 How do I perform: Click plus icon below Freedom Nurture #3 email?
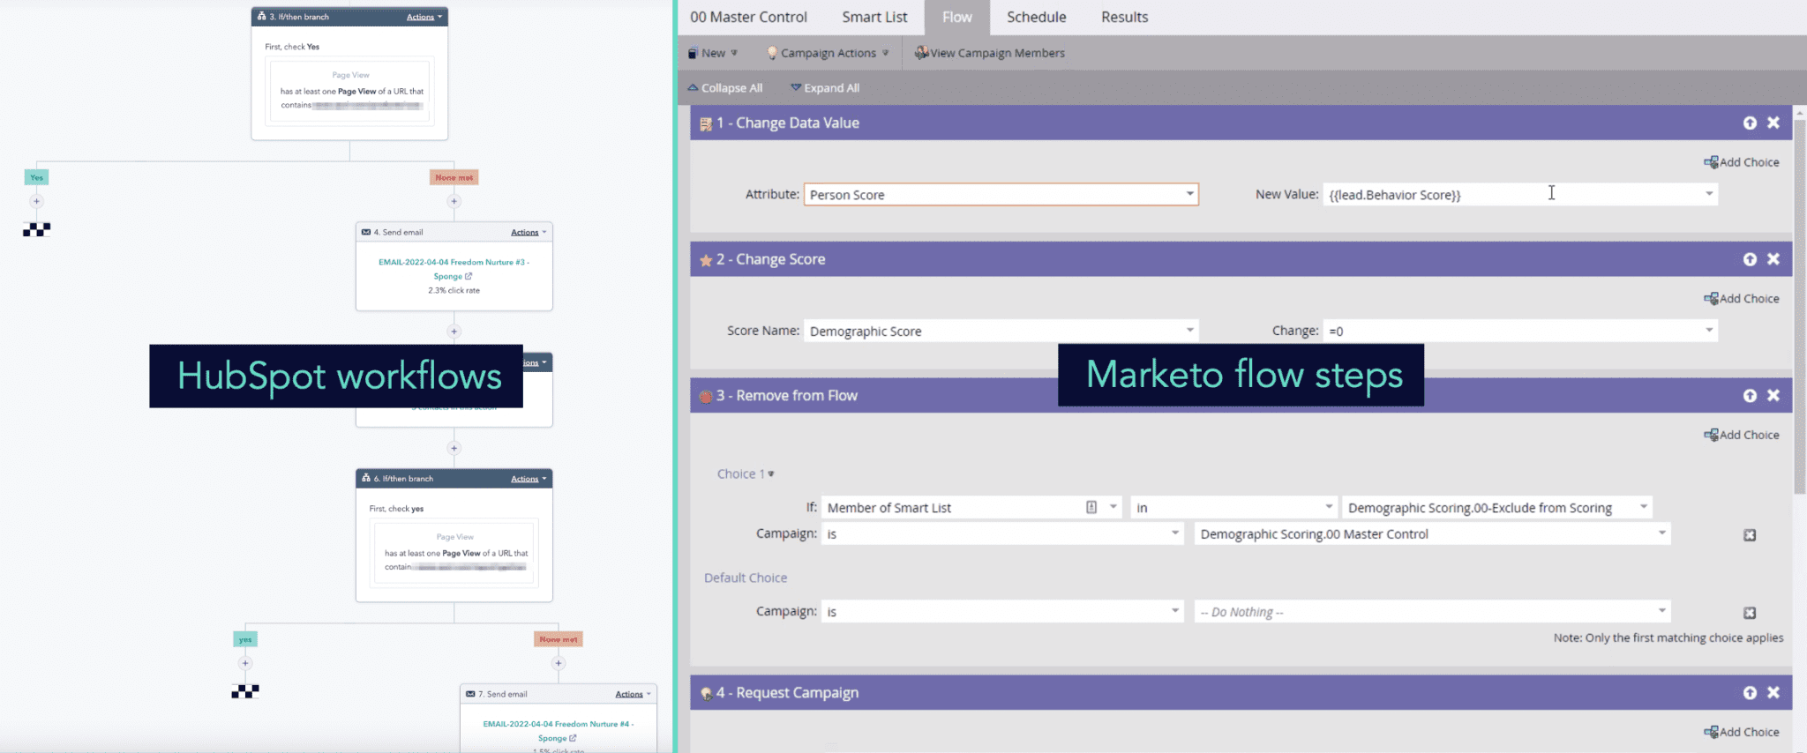[454, 332]
